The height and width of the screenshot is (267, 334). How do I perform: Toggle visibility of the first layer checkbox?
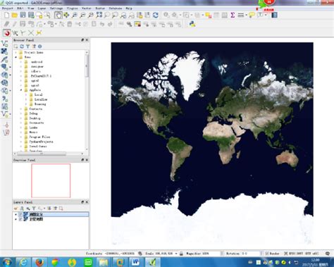(20, 214)
